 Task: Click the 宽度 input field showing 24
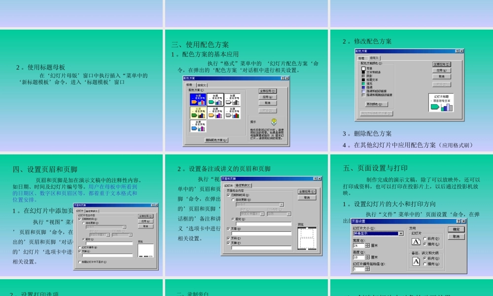(x=358, y=245)
